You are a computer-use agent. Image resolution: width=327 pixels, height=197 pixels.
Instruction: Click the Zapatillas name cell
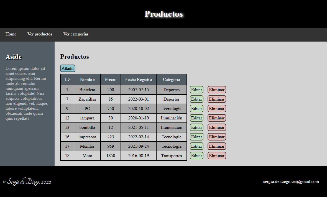[x=87, y=99]
